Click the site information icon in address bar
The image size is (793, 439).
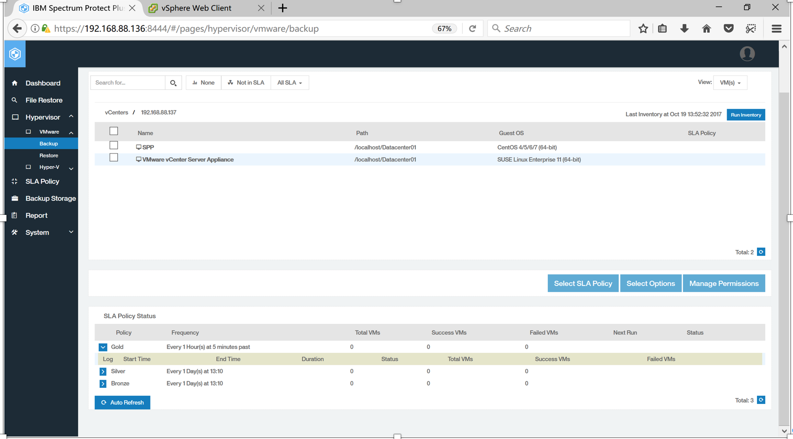(x=35, y=29)
